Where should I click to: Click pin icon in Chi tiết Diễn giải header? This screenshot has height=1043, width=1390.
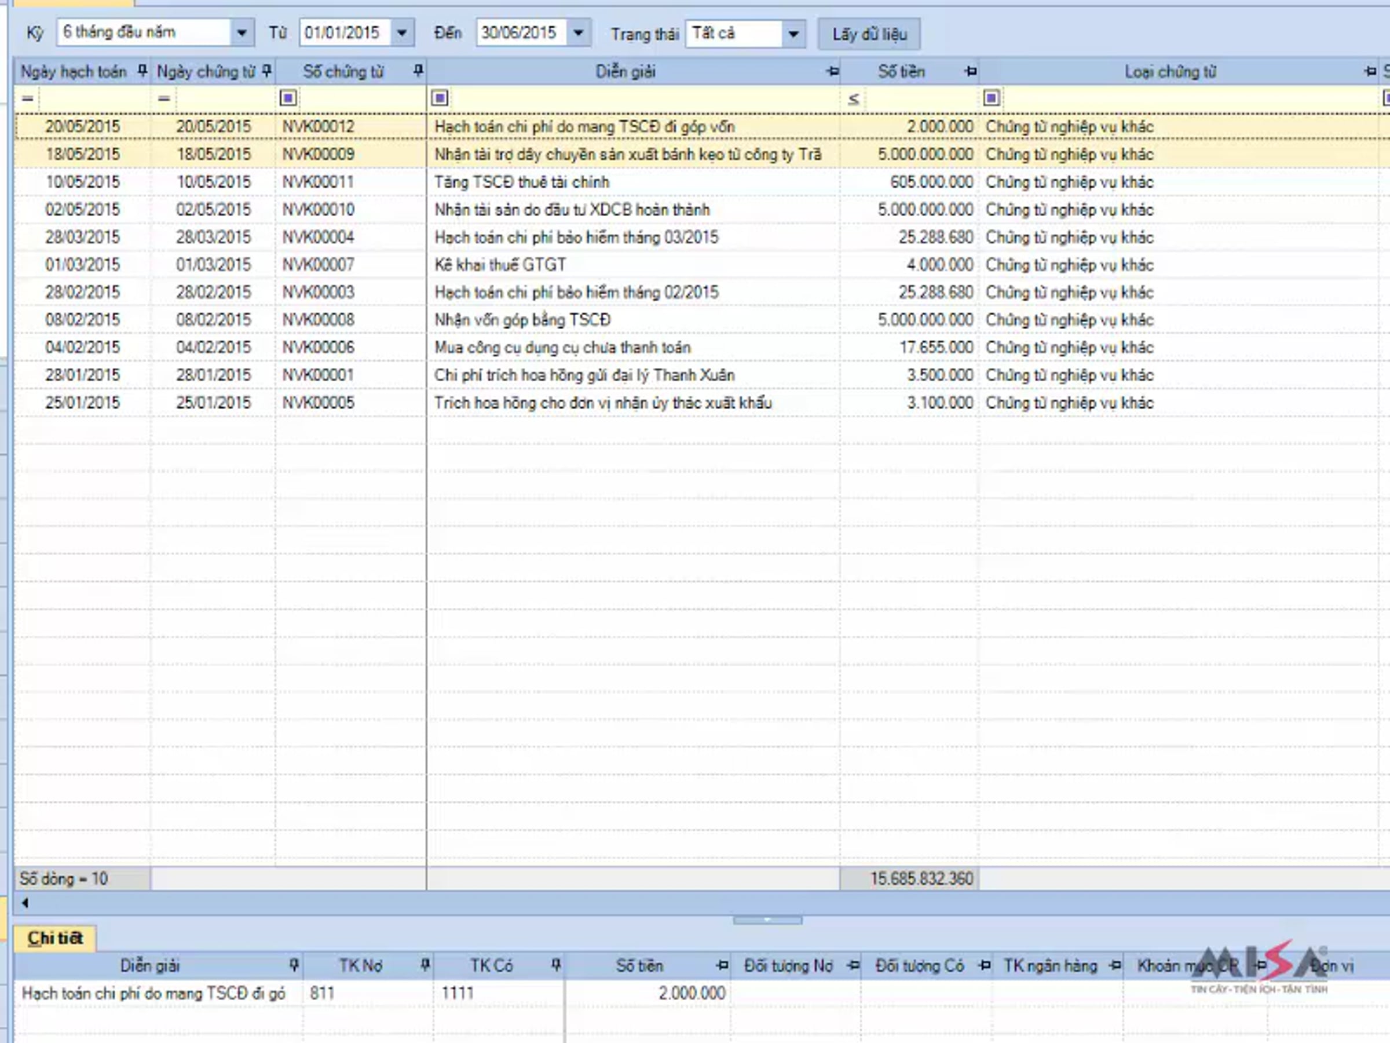(x=294, y=964)
